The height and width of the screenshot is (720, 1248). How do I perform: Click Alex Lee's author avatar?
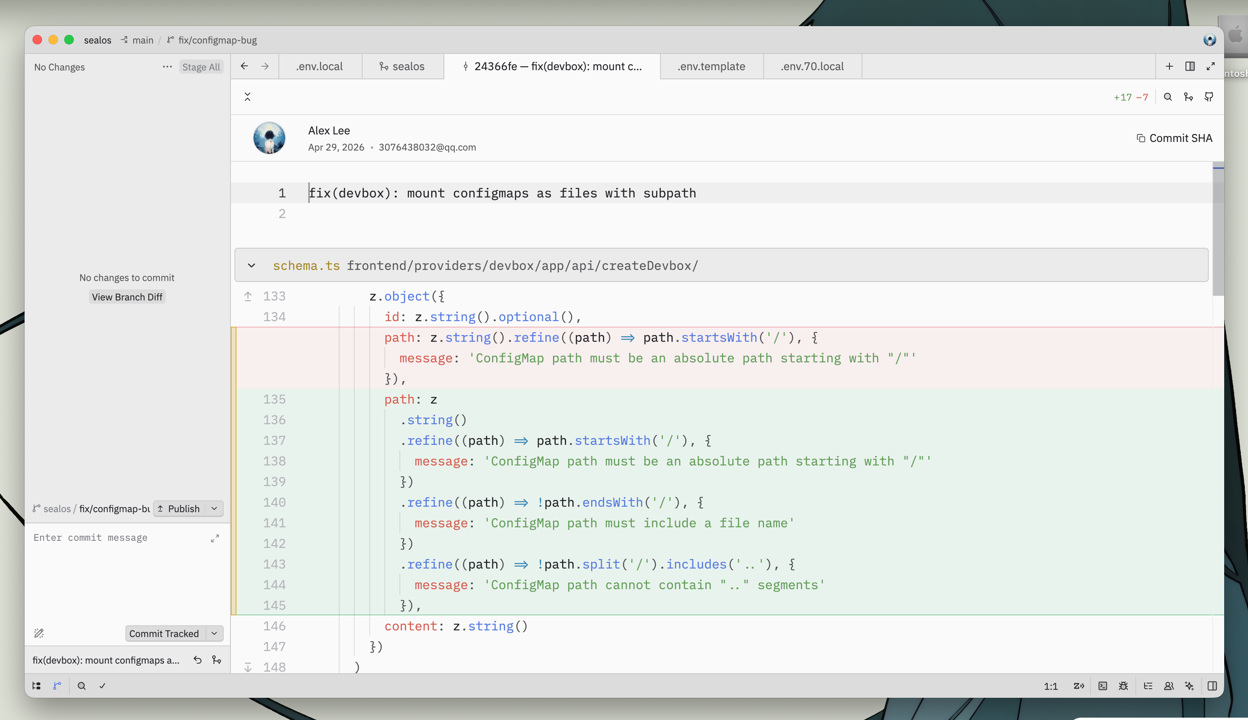[269, 138]
